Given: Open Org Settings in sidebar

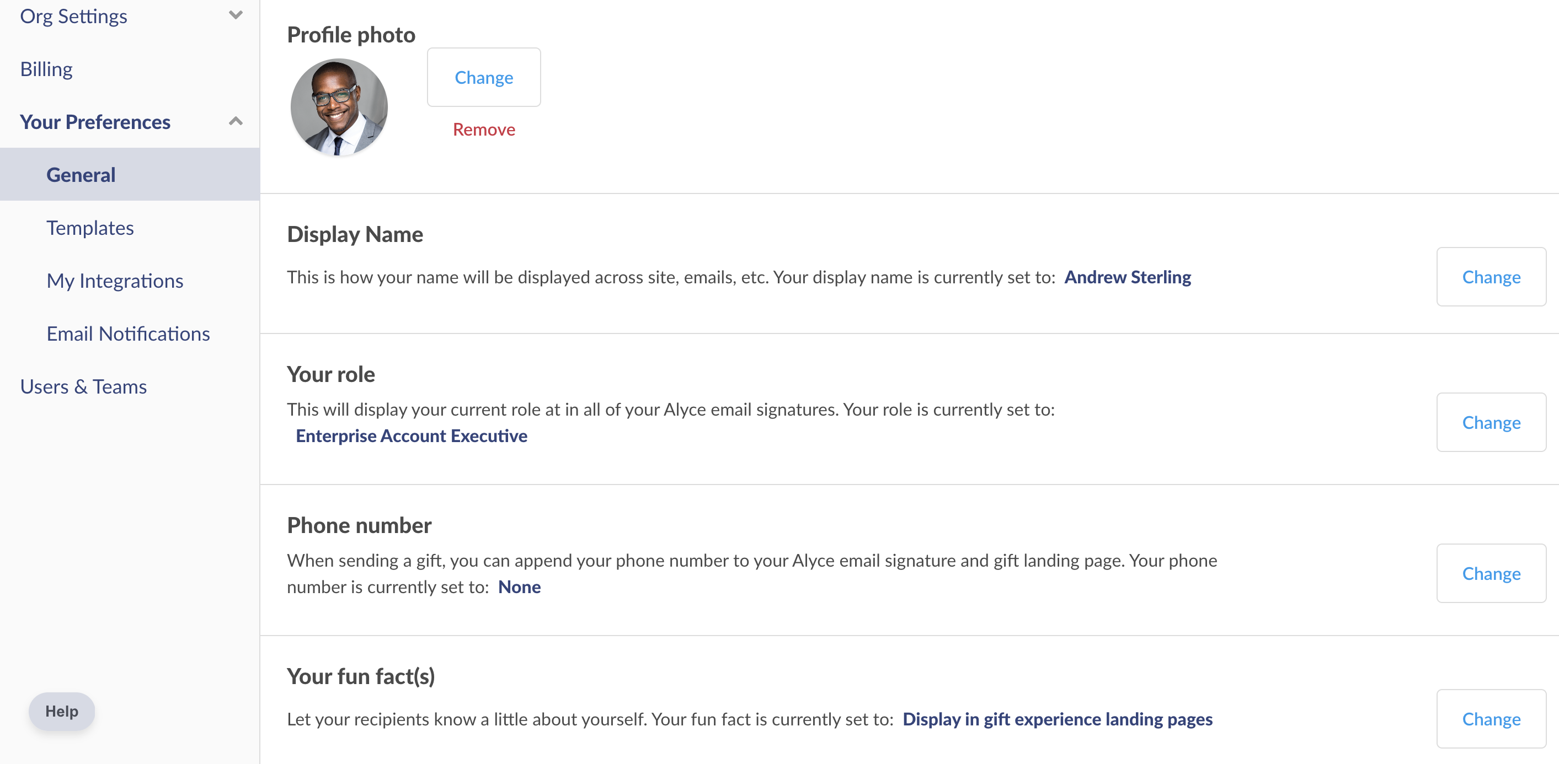Looking at the screenshot, I should [73, 17].
